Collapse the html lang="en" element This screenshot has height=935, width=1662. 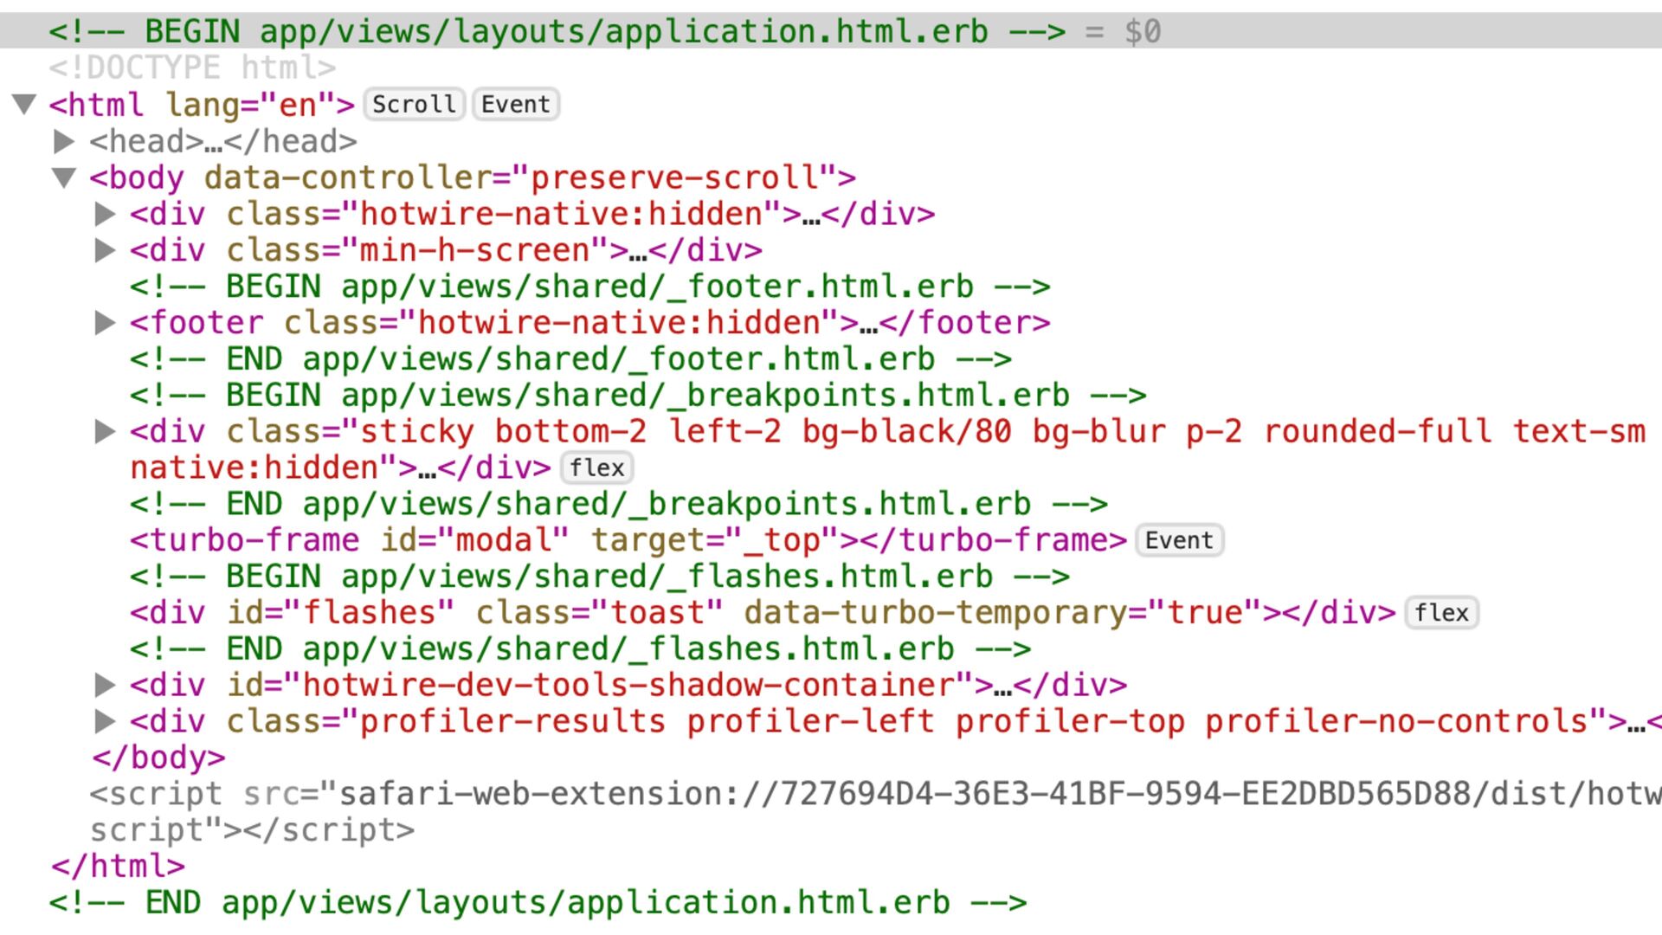(24, 105)
